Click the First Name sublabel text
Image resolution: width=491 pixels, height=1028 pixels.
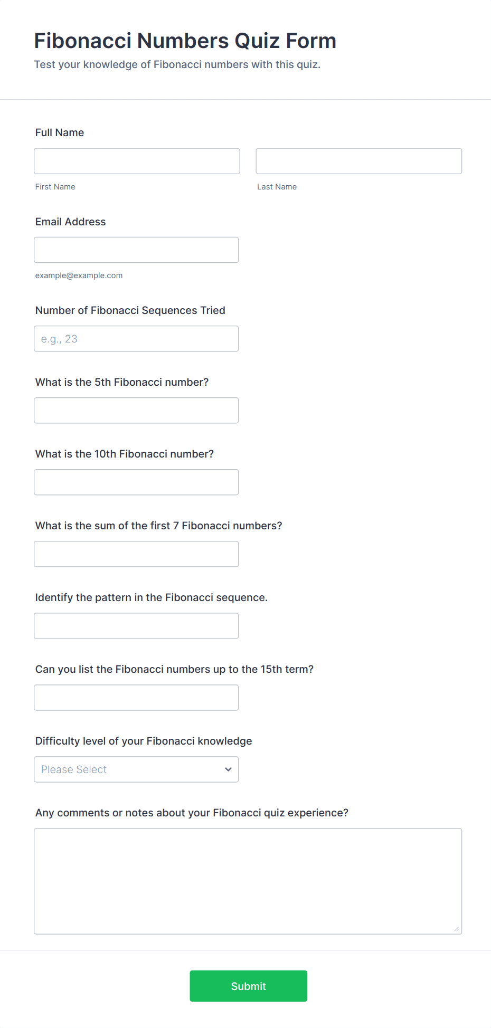[x=55, y=187]
